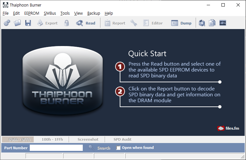Open the SMBus menu
This screenshot has width=246, height=160.
(50, 13)
